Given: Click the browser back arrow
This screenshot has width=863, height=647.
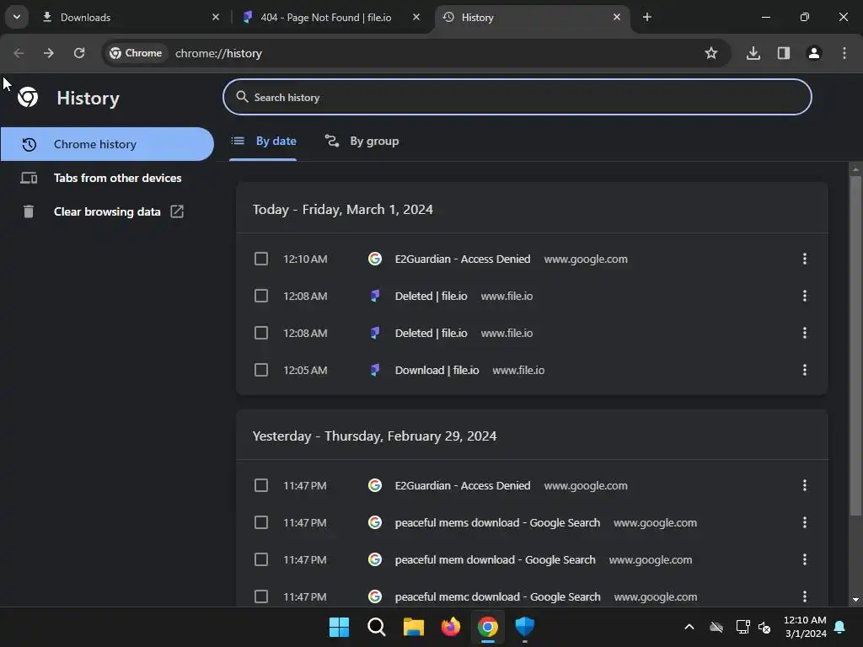Looking at the screenshot, I should pyautogui.click(x=19, y=53).
